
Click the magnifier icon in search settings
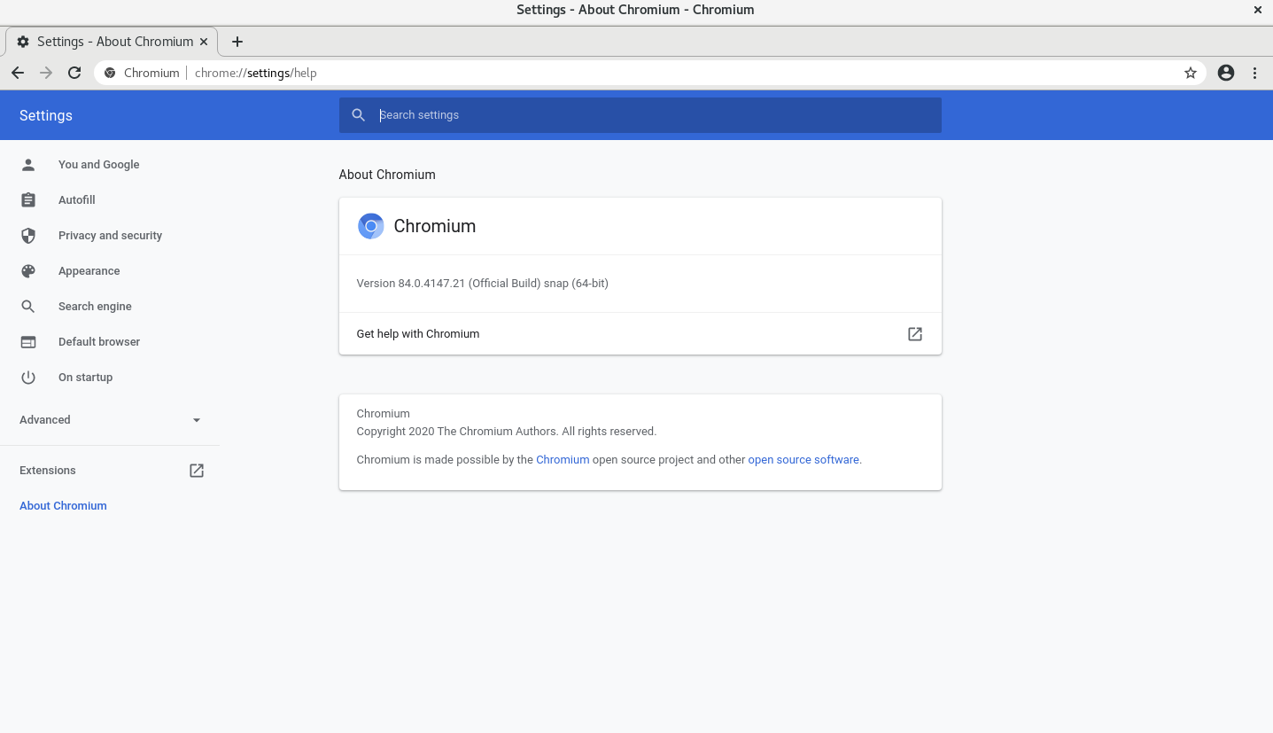pos(358,115)
